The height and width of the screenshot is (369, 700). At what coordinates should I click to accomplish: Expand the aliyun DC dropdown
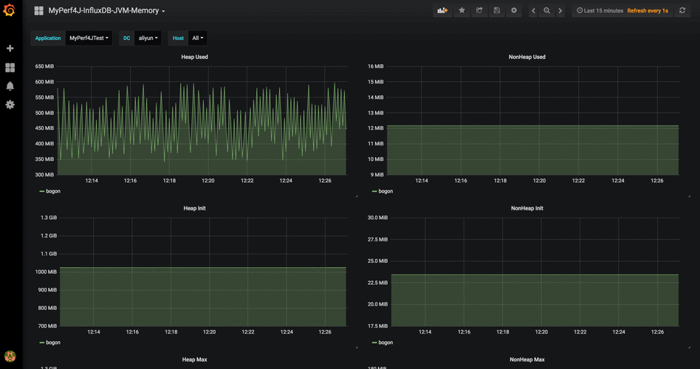(x=148, y=38)
